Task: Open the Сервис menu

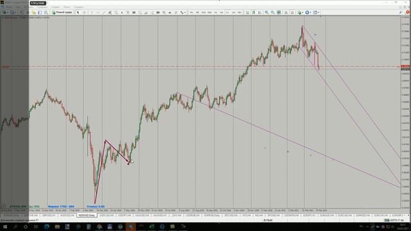Action: point(55,7)
